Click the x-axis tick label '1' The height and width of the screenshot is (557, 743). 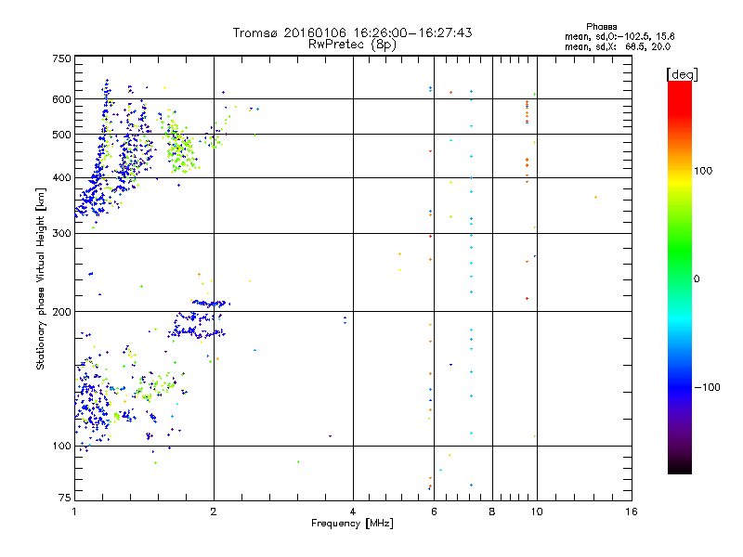coord(75,512)
